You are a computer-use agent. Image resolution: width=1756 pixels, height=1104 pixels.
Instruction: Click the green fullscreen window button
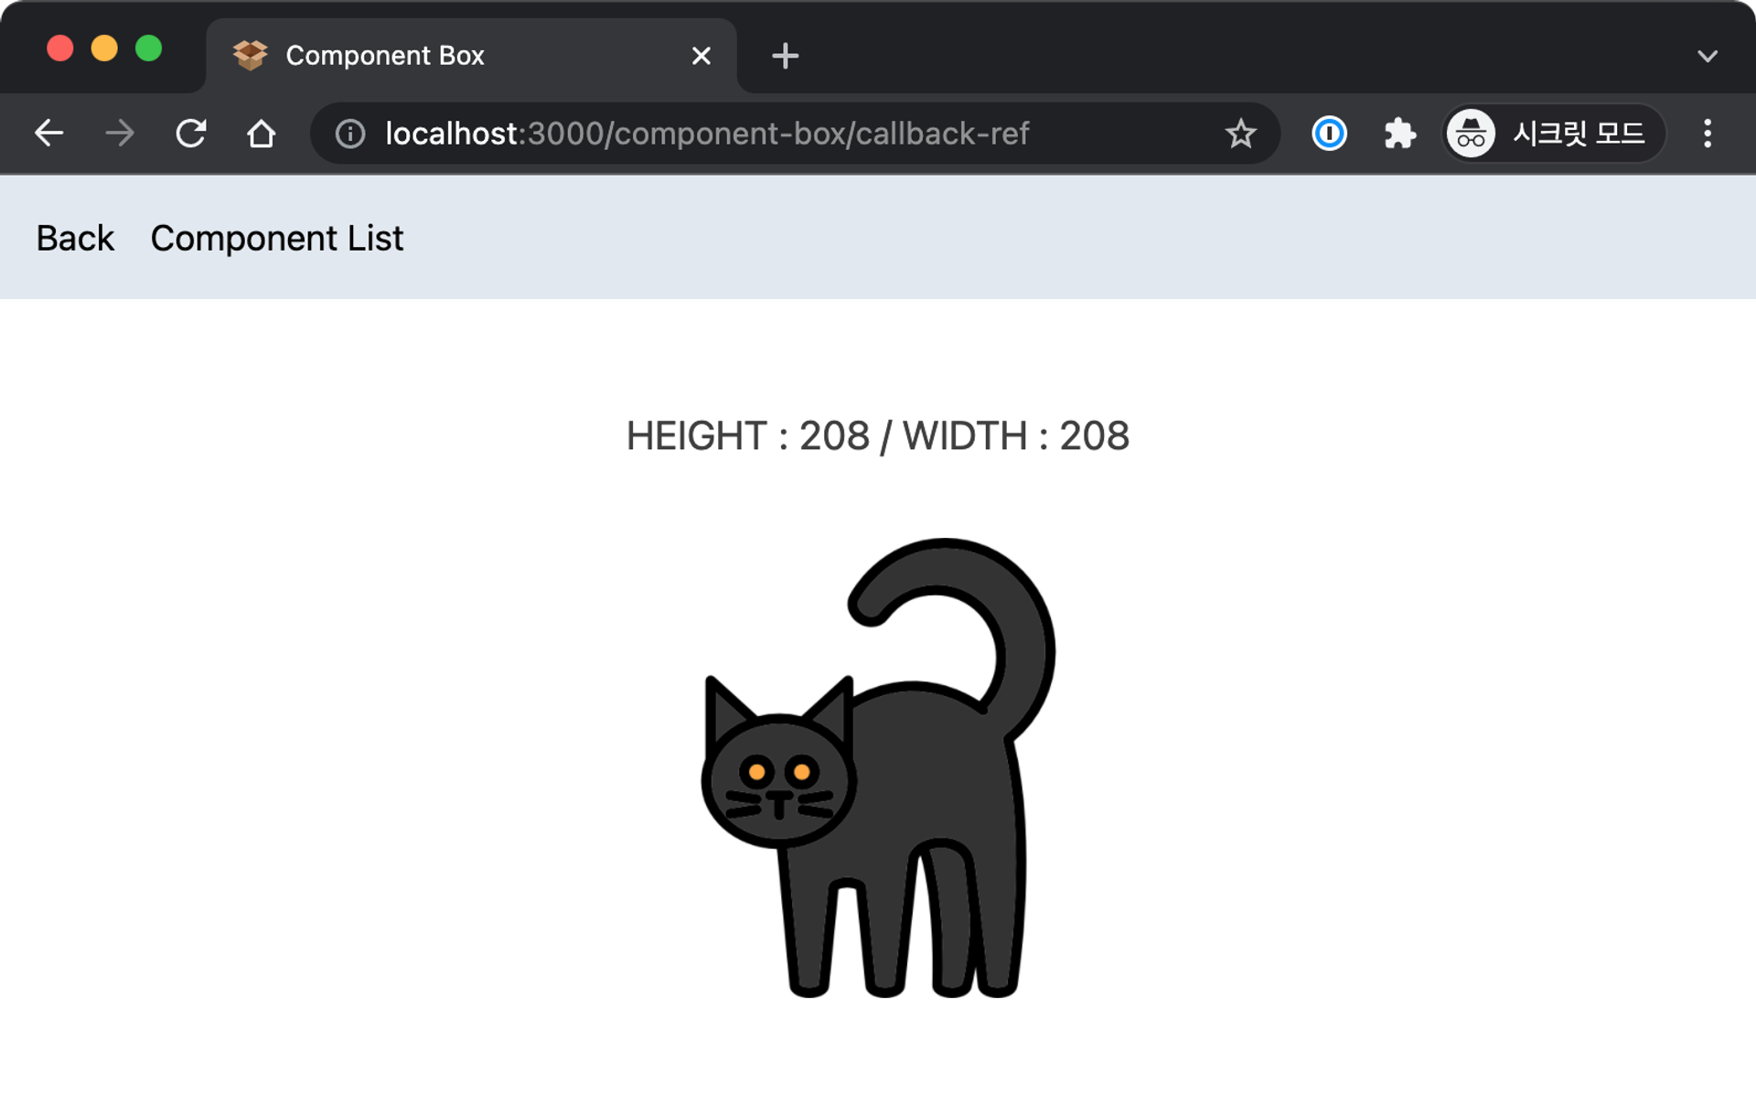click(148, 48)
